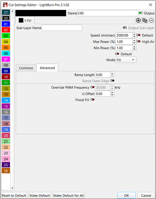Image resolution: width=156 pixels, height=199 pixels.
Task: Increase U Offset with up arrow
Action: click(x=112, y=93)
